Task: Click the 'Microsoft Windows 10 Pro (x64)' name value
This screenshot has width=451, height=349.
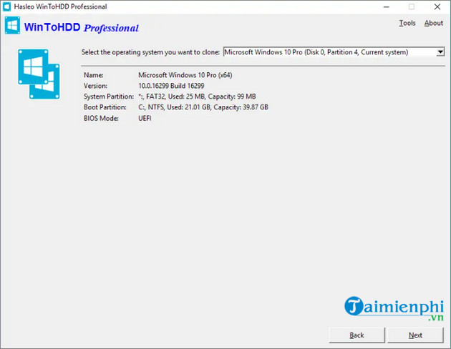Action: [185, 75]
